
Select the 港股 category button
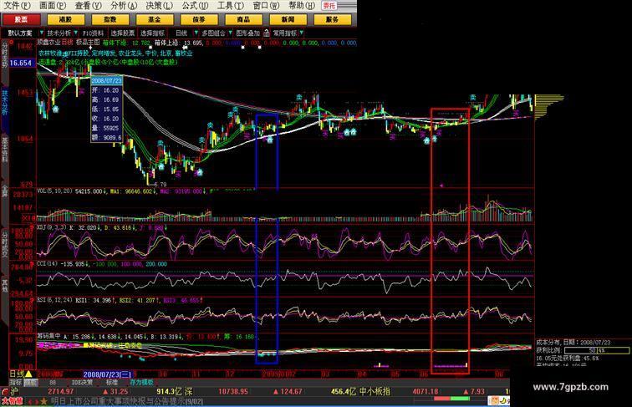coord(66,19)
